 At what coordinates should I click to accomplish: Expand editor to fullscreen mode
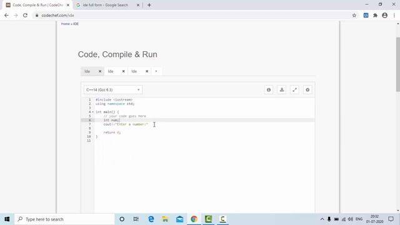[294, 90]
